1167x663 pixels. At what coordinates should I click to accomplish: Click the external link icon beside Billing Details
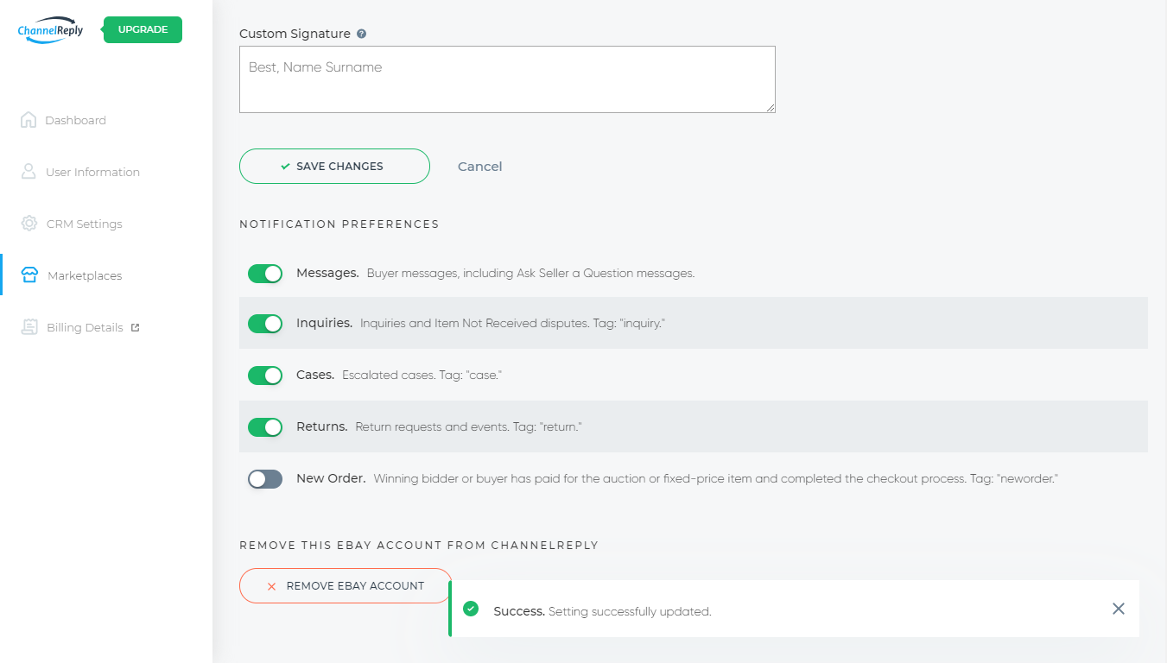[x=135, y=327]
